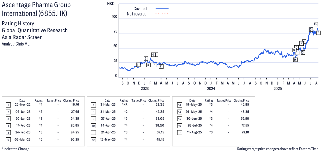Click the closing price 33.65
Image resolution: width=322 pixels, height=151 pixels.
159,119
